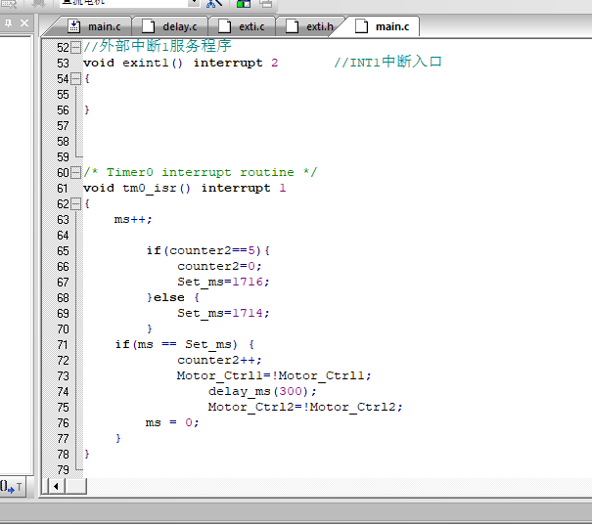Image resolution: width=592 pixels, height=525 pixels.
Task: Click the first main.c tab file icon
Action: point(74,26)
